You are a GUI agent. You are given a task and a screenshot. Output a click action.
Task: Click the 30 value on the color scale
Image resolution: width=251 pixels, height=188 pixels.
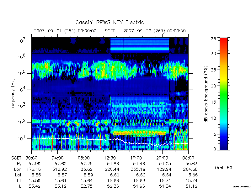click(x=213, y=53)
